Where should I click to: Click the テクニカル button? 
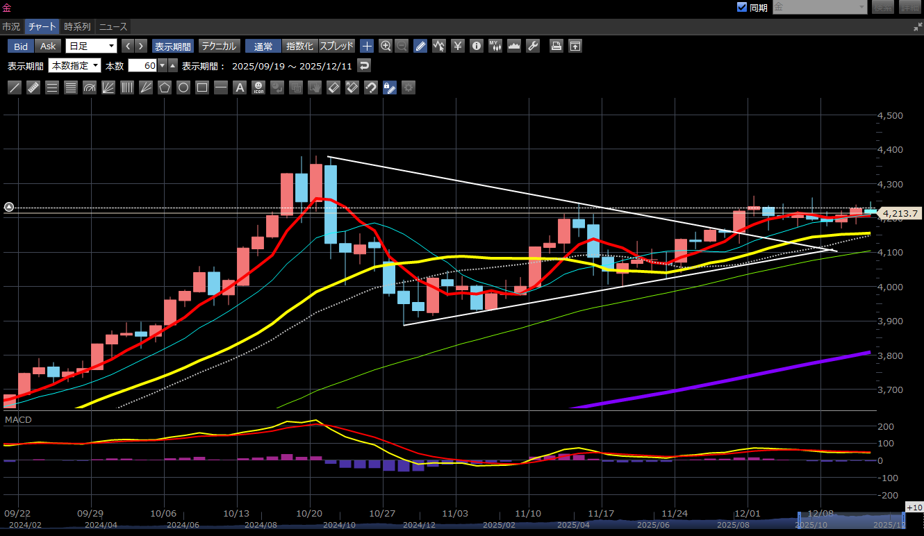(x=219, y=47)
